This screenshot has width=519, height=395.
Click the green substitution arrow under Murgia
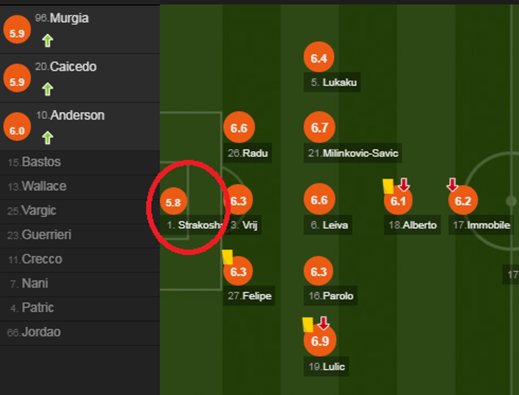coord(47,40)
